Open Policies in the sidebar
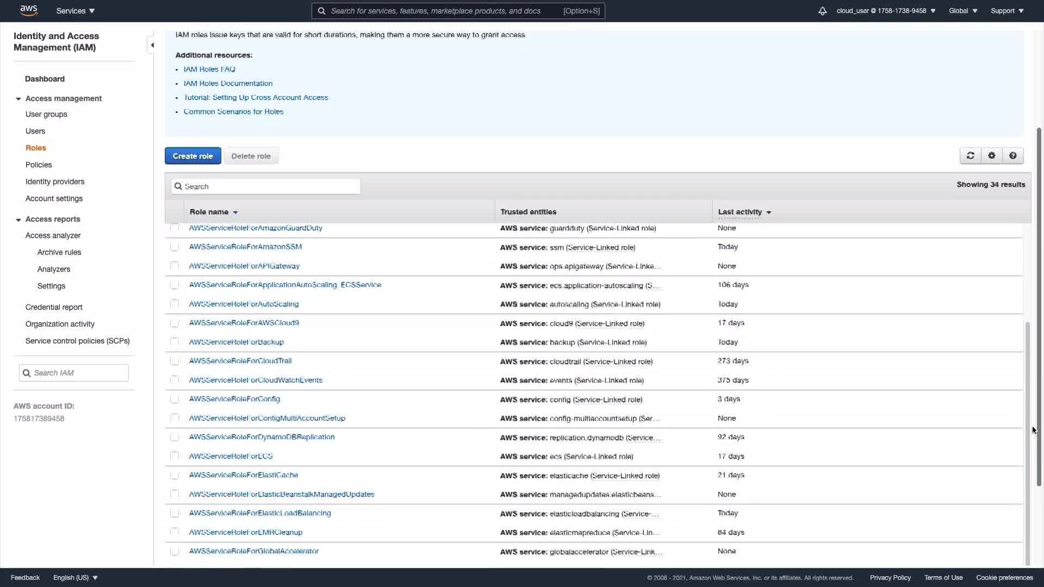The image size is (1044, 587). [x=39, y=165]
